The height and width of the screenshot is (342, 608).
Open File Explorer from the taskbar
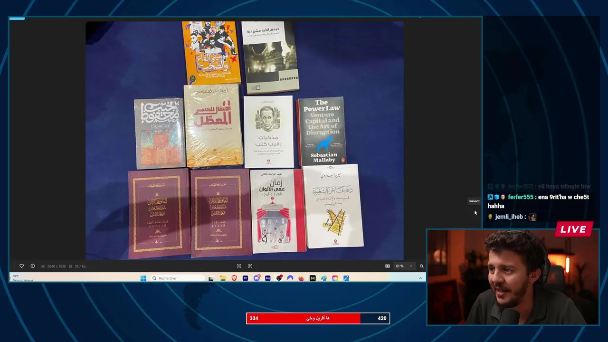pos(223,278)
